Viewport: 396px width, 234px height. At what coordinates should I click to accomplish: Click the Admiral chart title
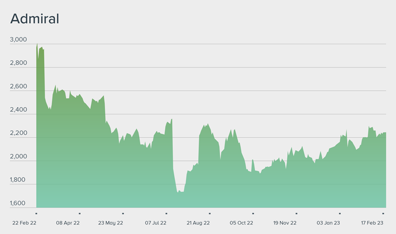coord(35,19)
